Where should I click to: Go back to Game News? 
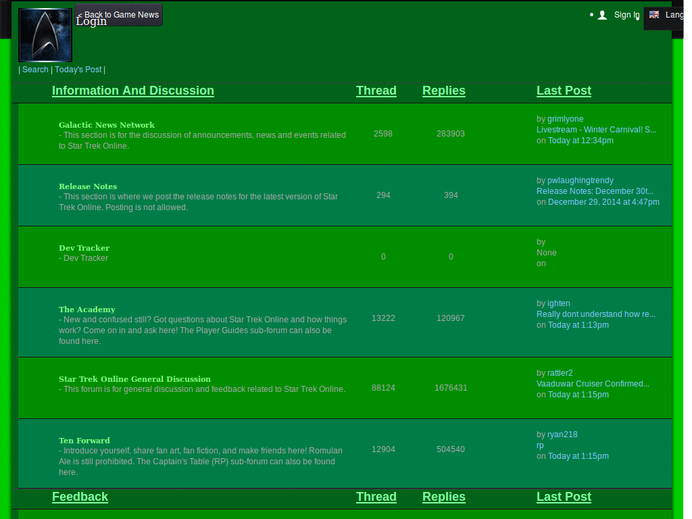click(x=119, y=15)
